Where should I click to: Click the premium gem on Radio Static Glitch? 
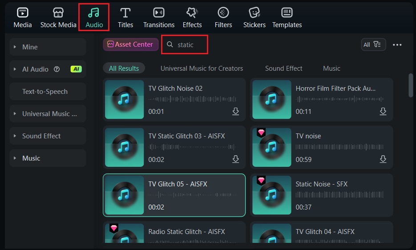coord(114,228)
